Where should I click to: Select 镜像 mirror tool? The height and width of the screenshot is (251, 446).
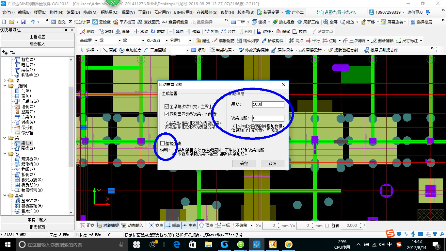click(122, 31)
